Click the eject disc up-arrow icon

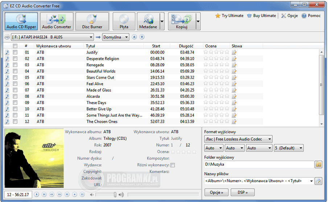pyautogui.click(x=134, y=37)
